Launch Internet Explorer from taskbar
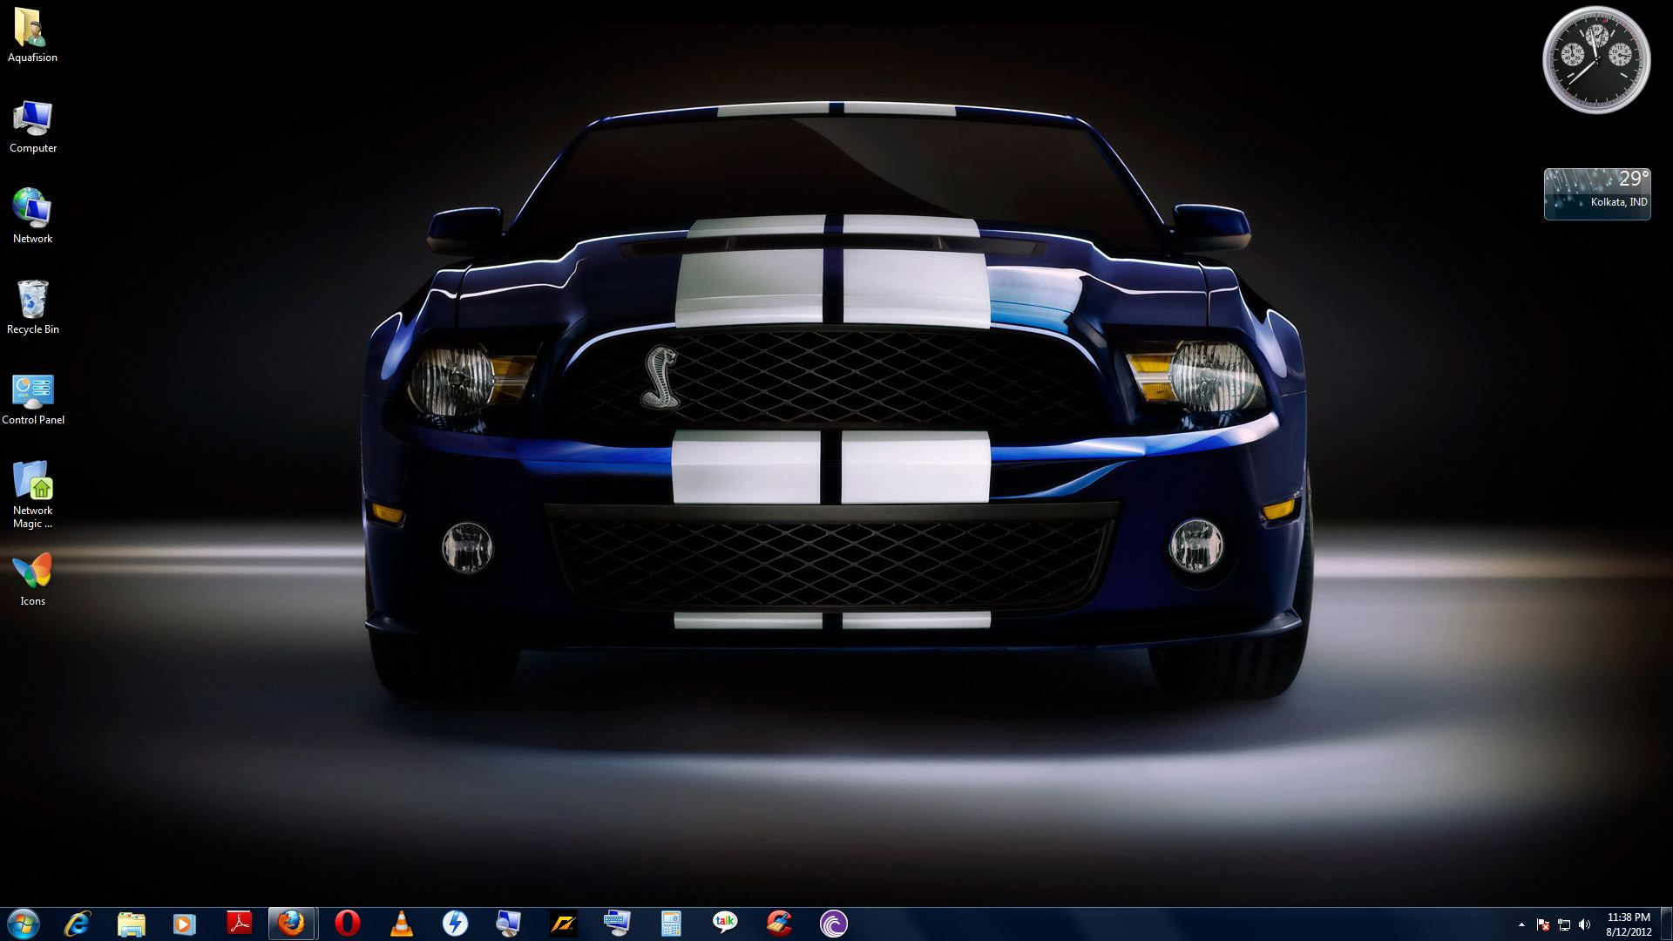Image resolution: width=1673 pixels, height=941 pixels. tap(78, 924)
